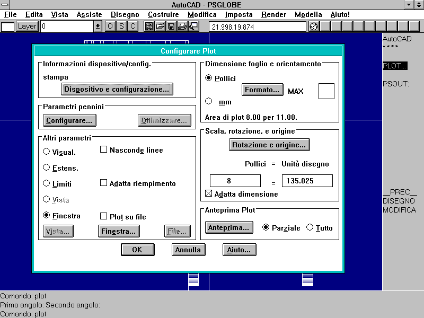Select PLOT... in side screen menu
The height and width of the screenshot is (318, 424).
[395, 66]
